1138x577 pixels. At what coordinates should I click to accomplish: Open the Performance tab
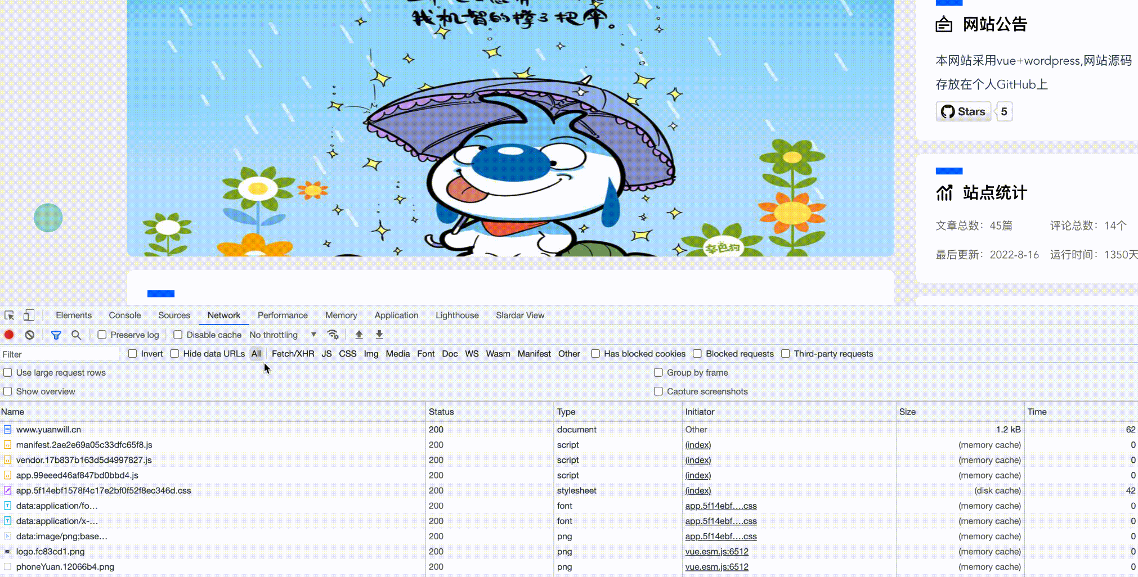click(x=283, y=315)
